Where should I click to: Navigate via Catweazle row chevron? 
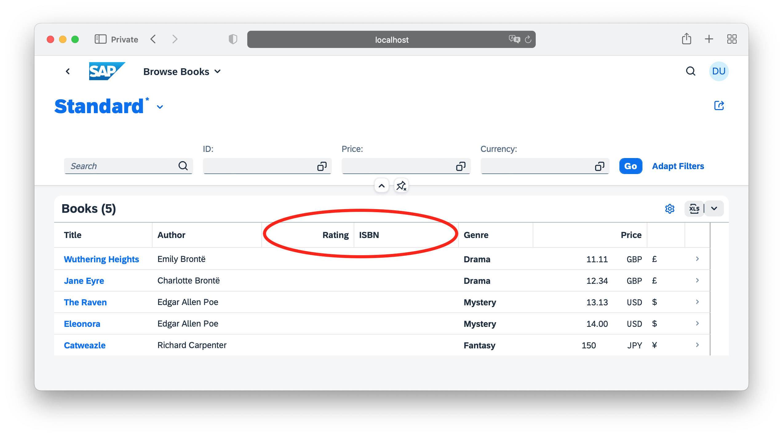coord(697,345)
